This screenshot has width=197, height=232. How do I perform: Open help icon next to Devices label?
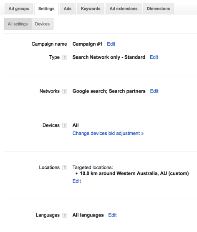click(64, 125)
